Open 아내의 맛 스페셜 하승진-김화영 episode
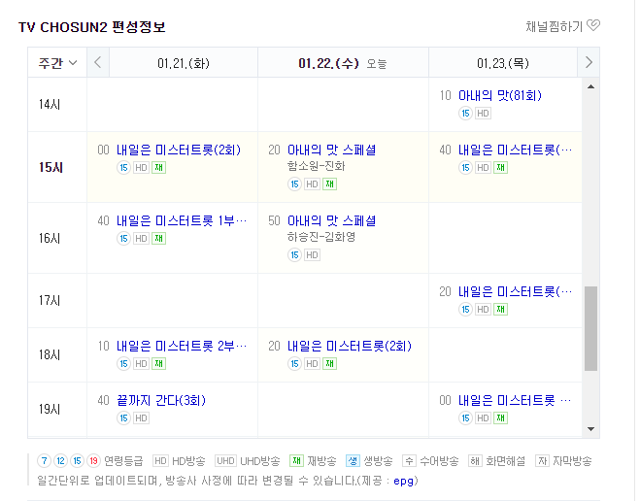The width and height of the screenshot is (640, 501). [331, 220]
